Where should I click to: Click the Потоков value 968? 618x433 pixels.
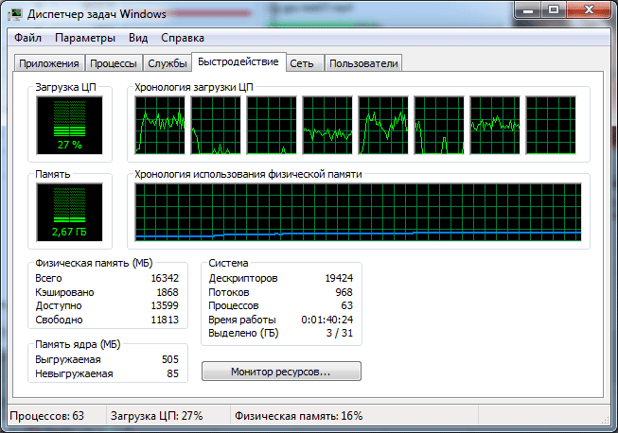click(344, 292)
